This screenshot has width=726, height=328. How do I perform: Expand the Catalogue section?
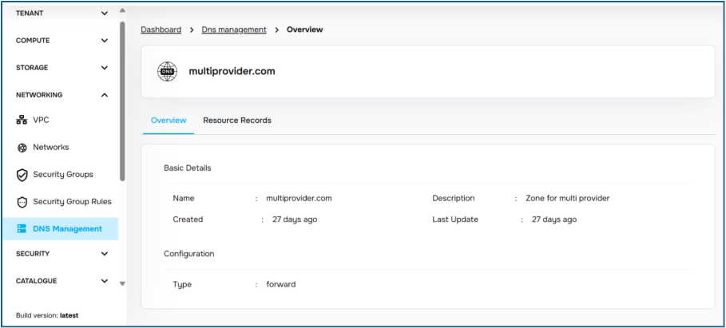click(x=104, y=281)
